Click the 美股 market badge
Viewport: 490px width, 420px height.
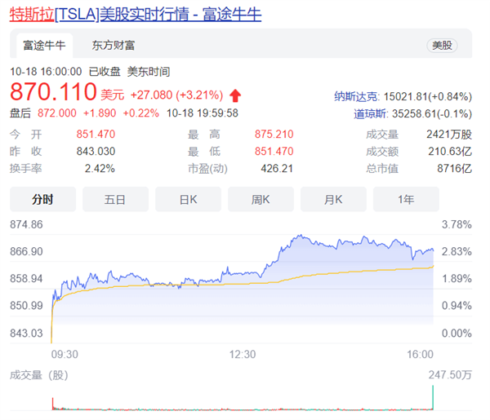coord(442,46)
